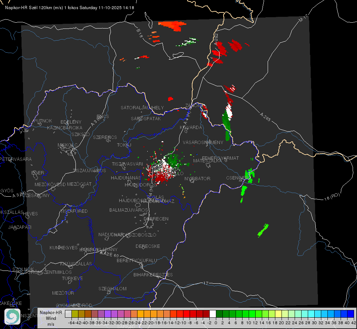Screen dimensions: 357x329
Task: Click the KAZINCBARCIKA city label
Action: [65, 128]
